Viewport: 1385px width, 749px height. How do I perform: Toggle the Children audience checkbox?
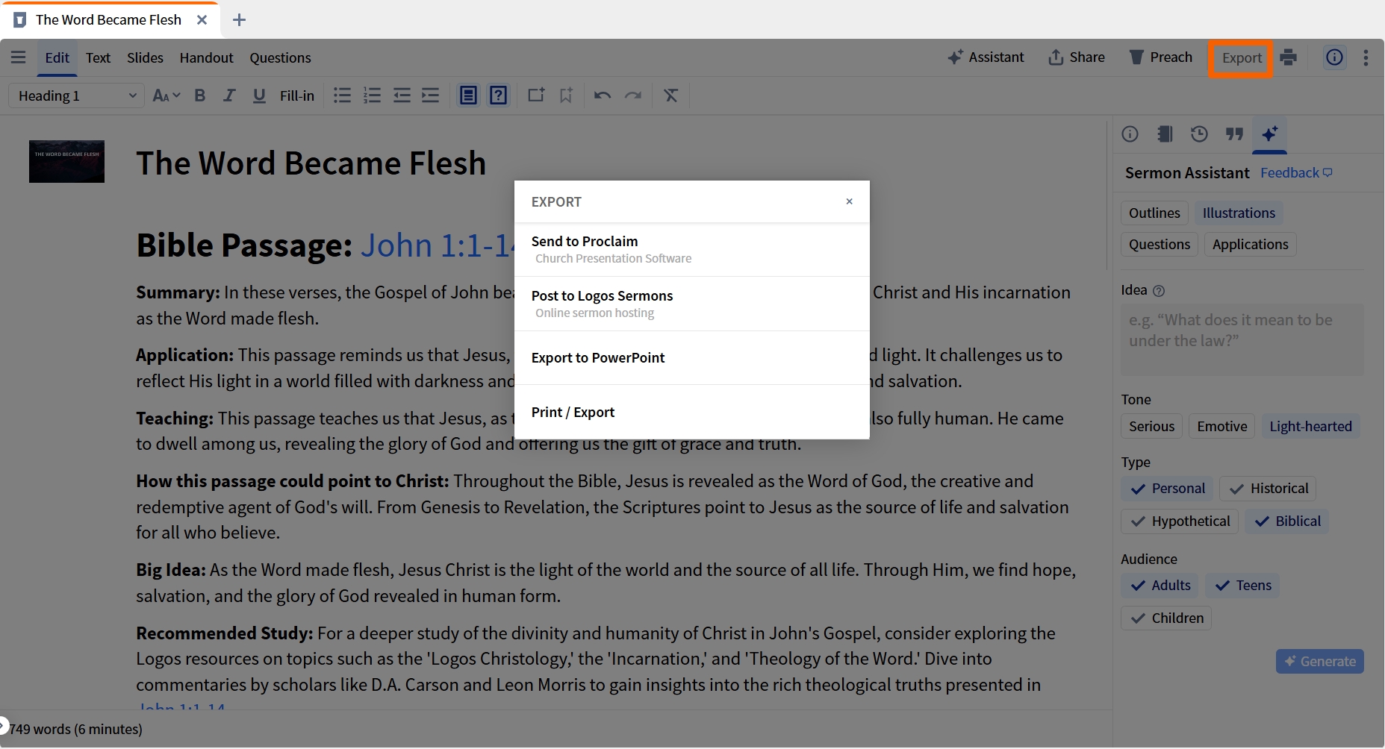(1166, 618)
